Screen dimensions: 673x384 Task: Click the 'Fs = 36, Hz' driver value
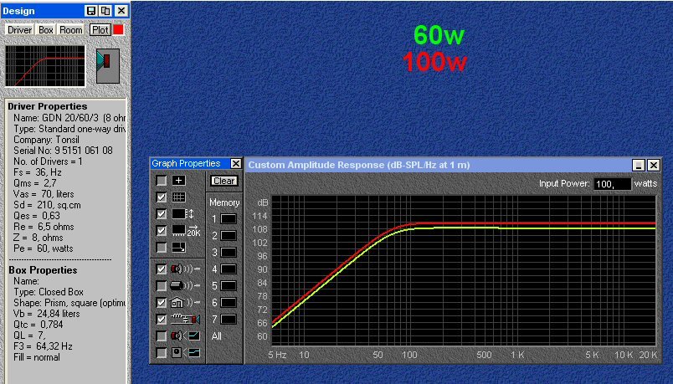pyautogui.click(x=38, y=172)
